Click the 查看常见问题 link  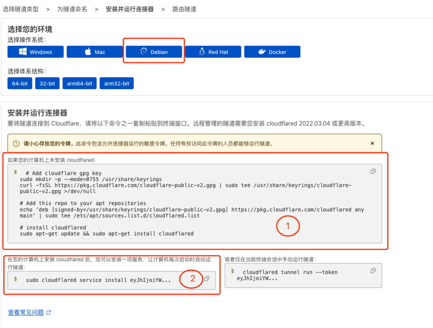(x=26, y=312)
